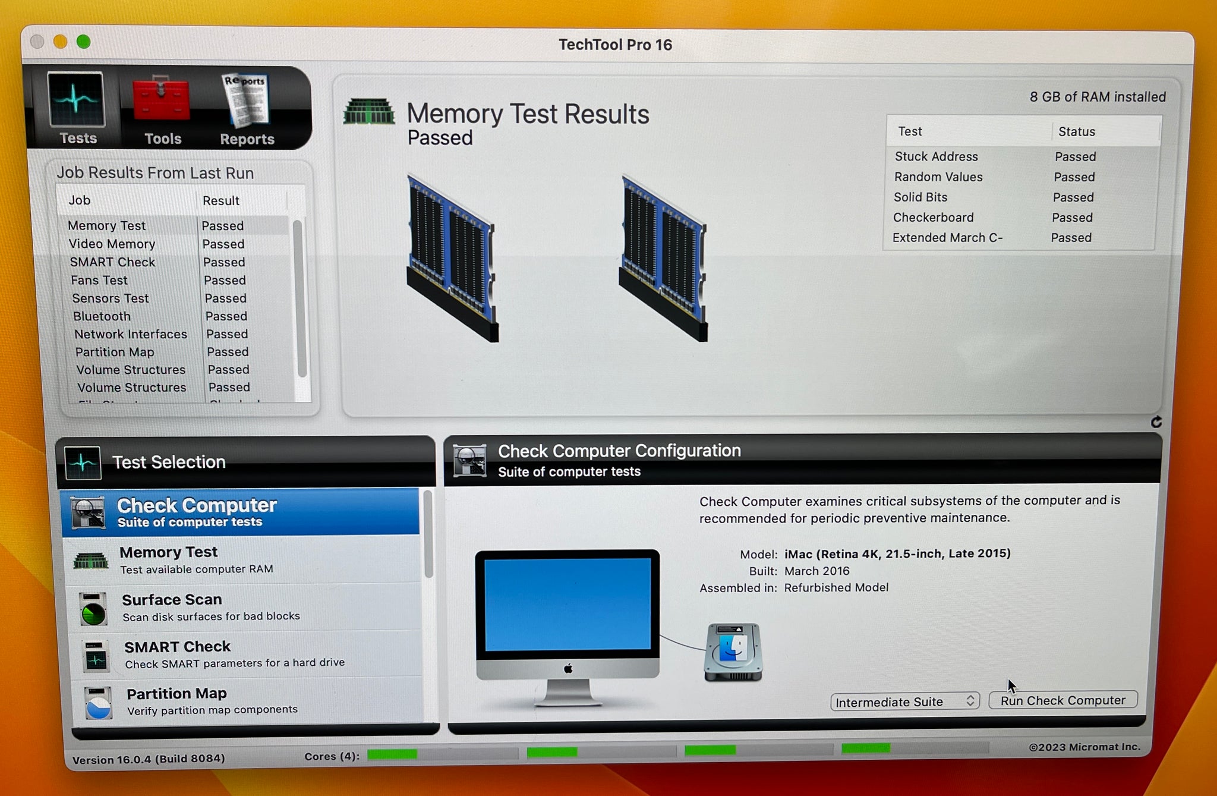Click the Status column header
The width and height of the screenshot is (1217, 796).
pyautogui.click(x=1106, y=131)
